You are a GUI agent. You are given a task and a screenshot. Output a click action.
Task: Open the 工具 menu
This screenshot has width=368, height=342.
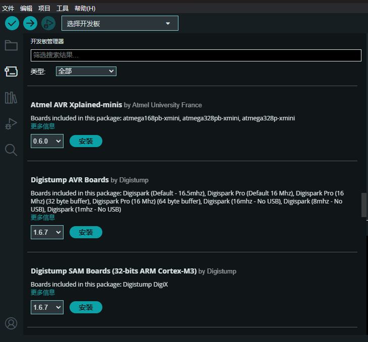click(x=63, y=9)
